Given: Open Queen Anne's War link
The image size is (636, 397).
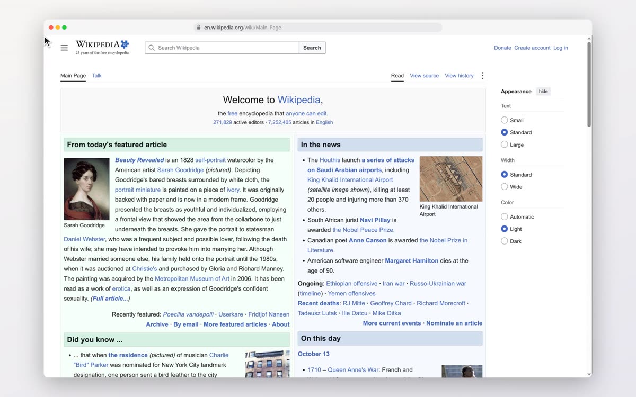Looking at the screenshot, I should click(354, 370).
